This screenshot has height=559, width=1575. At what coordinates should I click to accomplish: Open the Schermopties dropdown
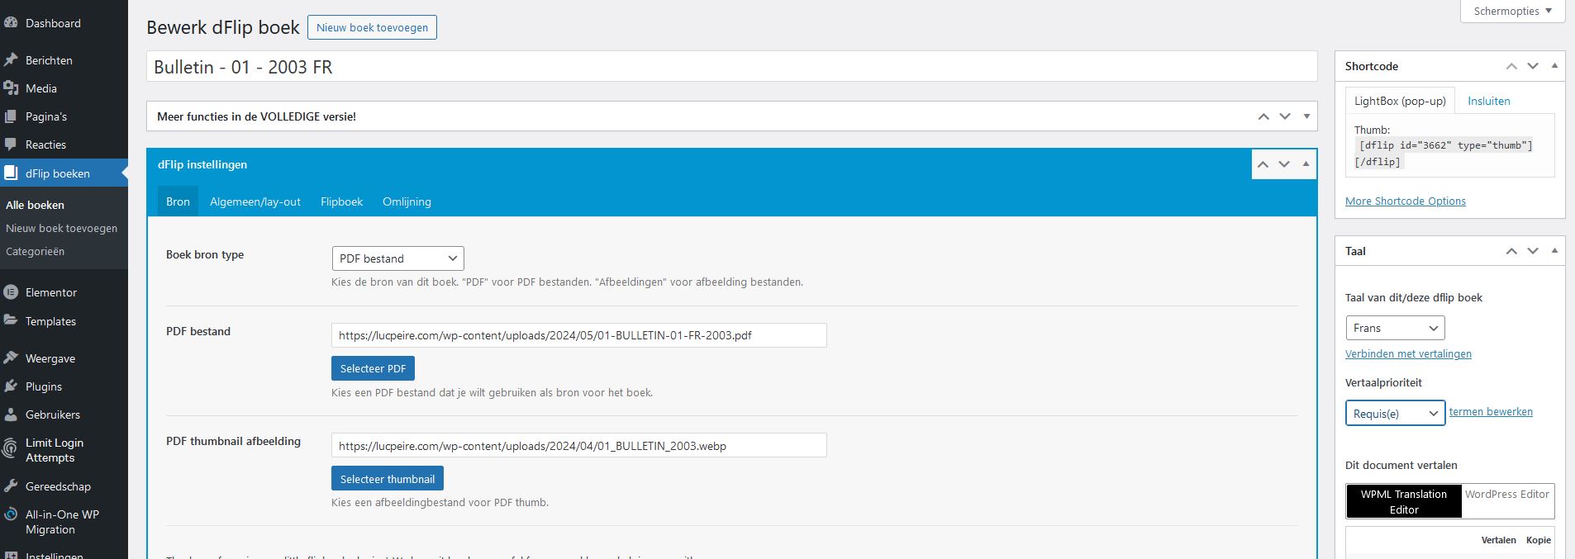(1513, 12)
